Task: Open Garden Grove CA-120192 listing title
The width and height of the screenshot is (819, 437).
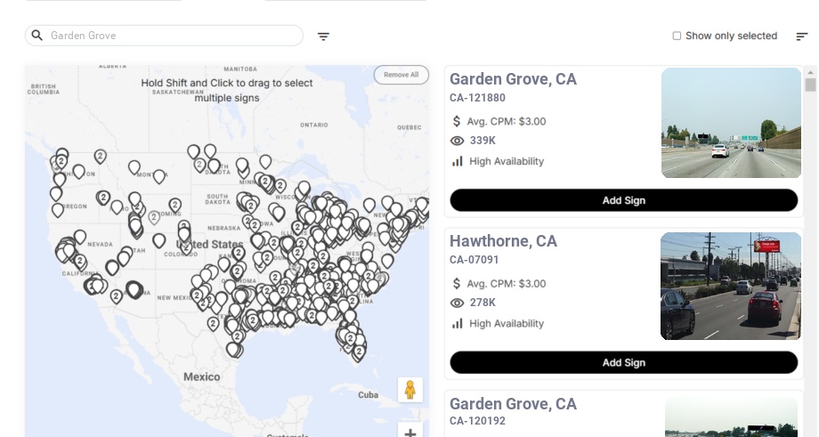Action: coord(513,404)
